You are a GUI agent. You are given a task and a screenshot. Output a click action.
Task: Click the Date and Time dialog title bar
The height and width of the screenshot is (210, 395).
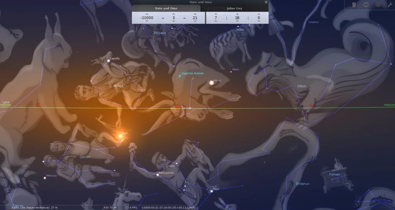click(200, 2)
